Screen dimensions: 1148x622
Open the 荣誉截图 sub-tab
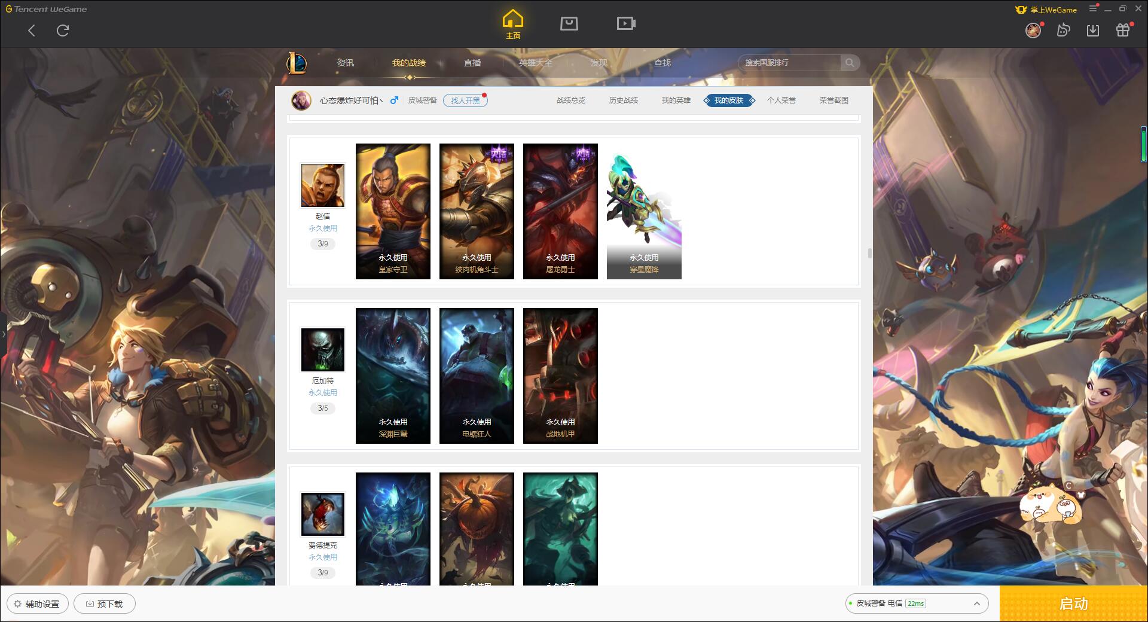(834, 100)
